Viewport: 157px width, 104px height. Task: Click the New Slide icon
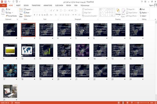coord(21,10)
